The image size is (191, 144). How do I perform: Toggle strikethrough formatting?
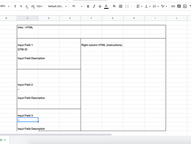tap(100, 6)
